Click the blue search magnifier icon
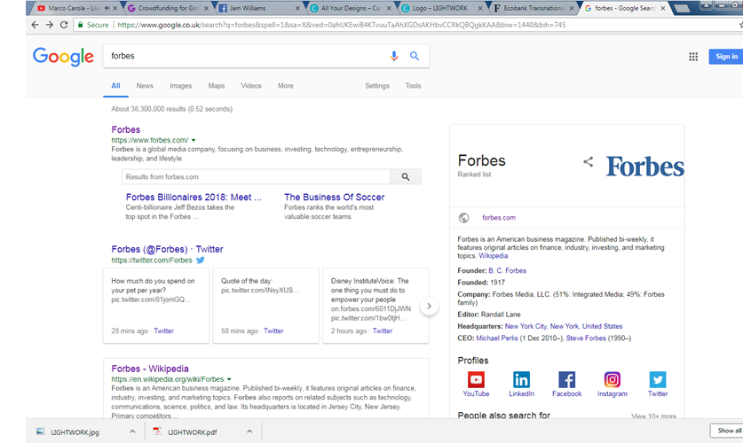 pyautogui.click(x=415, y=57)
